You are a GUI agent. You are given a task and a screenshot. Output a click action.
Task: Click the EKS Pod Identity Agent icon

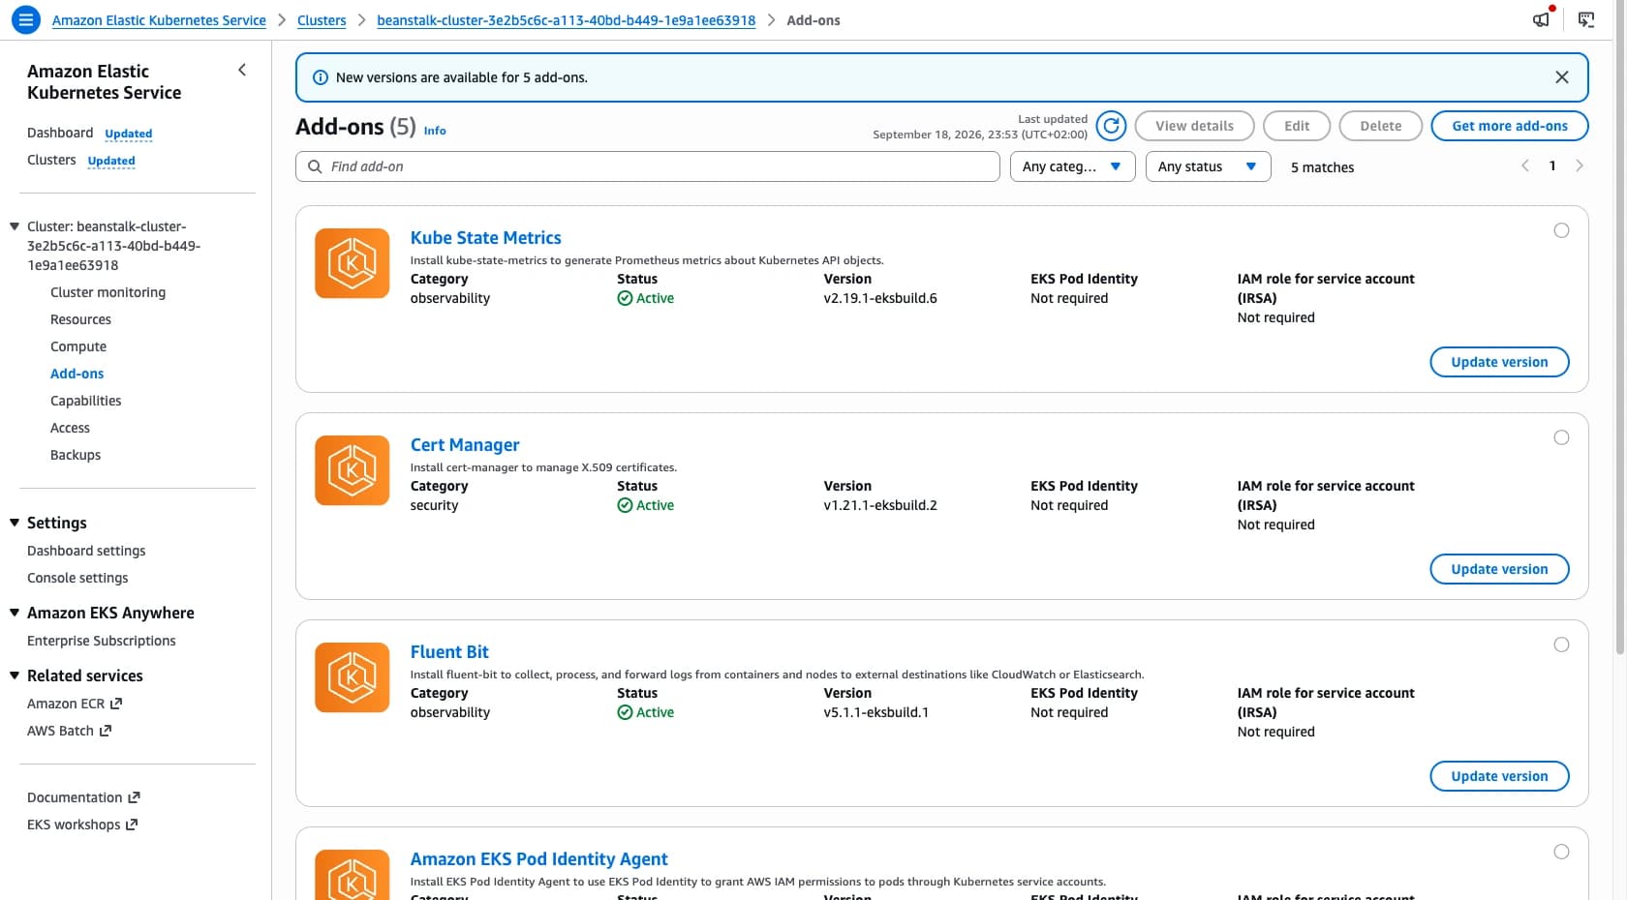coord(353,875)
